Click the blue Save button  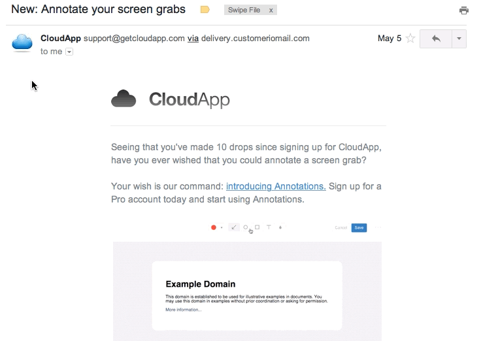pyautogui.click(x=359, y=227)
